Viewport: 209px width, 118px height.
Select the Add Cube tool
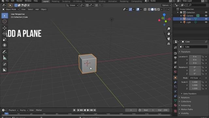click(5, 64)
